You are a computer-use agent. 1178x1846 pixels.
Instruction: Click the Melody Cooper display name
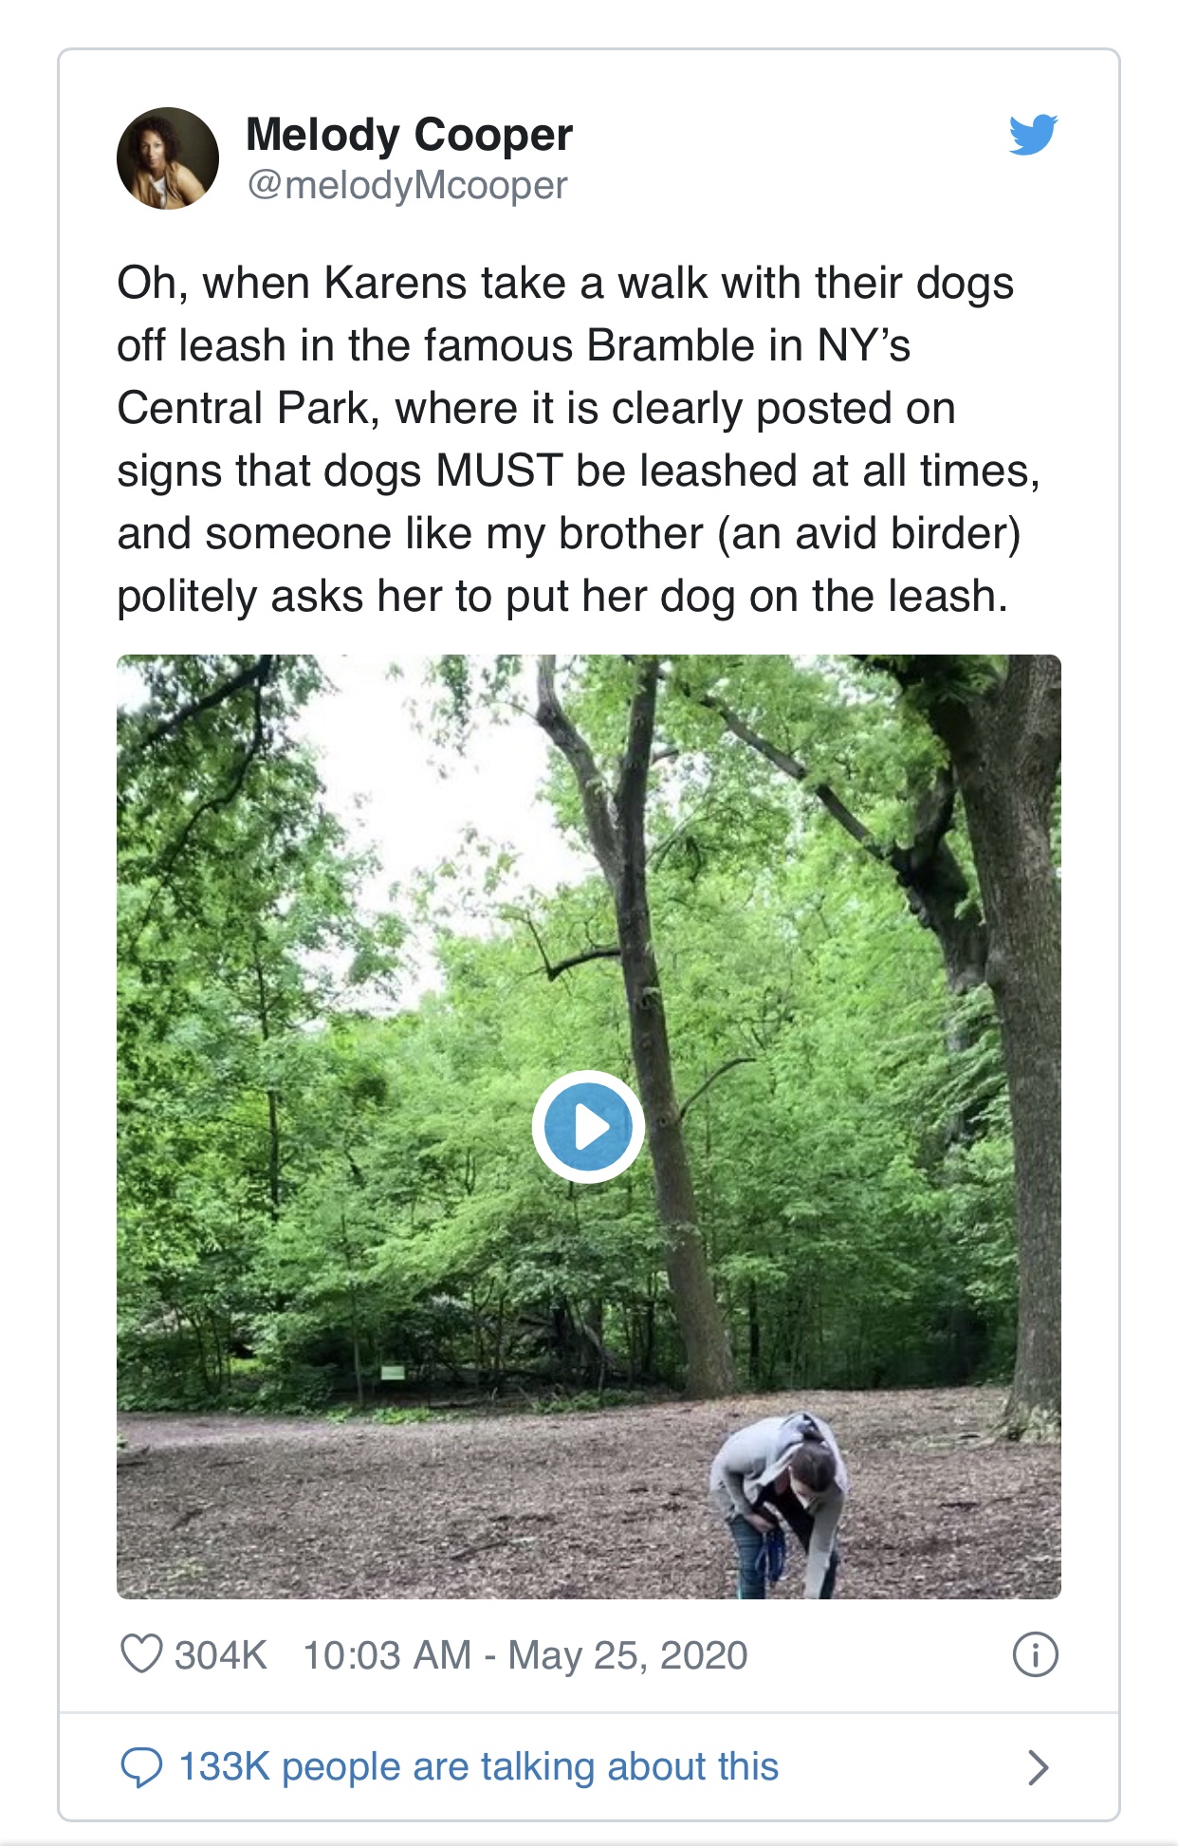pos(409,135)
